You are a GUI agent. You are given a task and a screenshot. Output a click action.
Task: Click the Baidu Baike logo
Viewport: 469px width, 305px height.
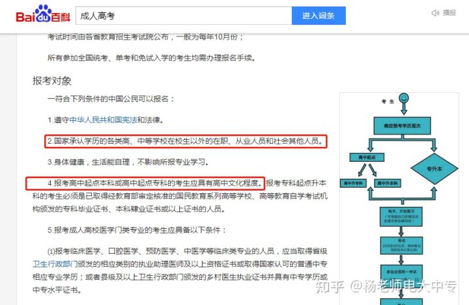click(x=43, y=14)
